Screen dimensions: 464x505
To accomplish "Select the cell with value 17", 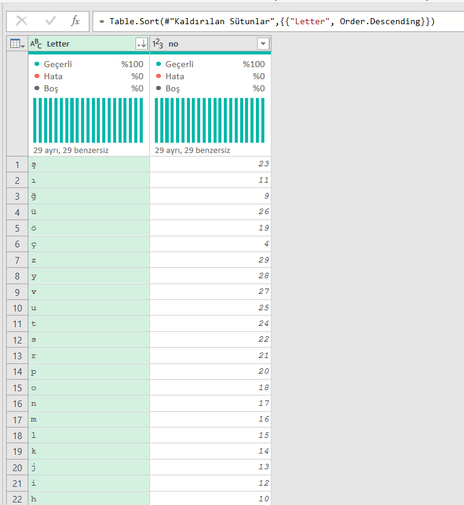I will click(x=211, y=403).
